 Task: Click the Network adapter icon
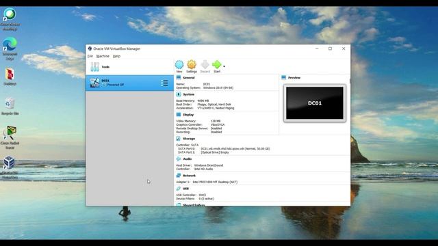click(x=179, y=176)
